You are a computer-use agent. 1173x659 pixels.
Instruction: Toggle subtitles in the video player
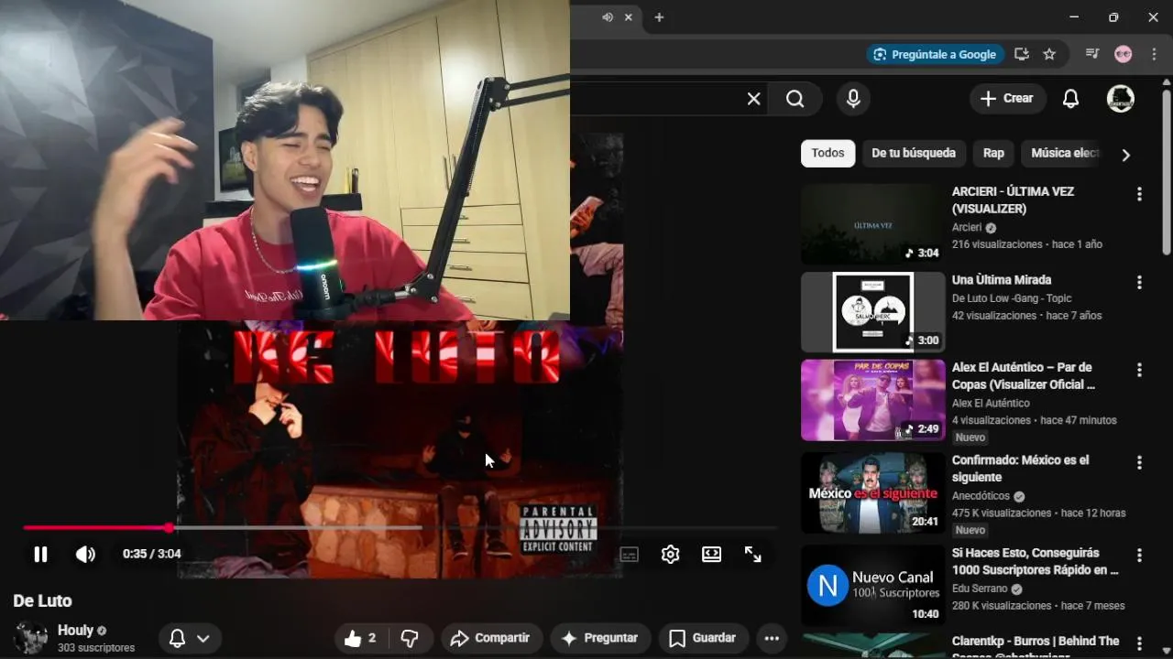pyautogui.click(x=629, y=554)
